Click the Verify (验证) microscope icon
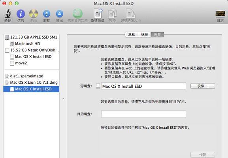The height and width of the screenshot is (158, 228). [x=8, y=13]
